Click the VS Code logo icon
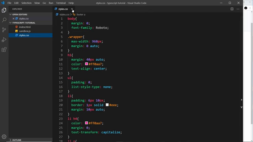The image size is (253, 142). click(3, 3)
